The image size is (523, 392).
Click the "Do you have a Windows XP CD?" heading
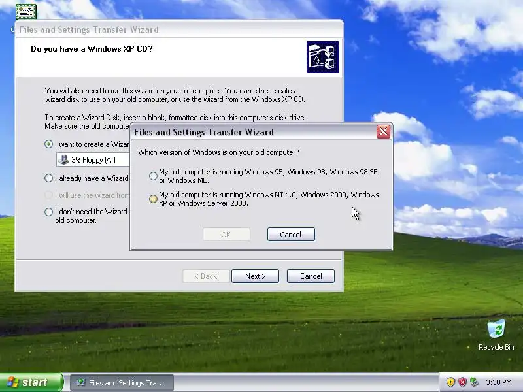click(92, 49)
